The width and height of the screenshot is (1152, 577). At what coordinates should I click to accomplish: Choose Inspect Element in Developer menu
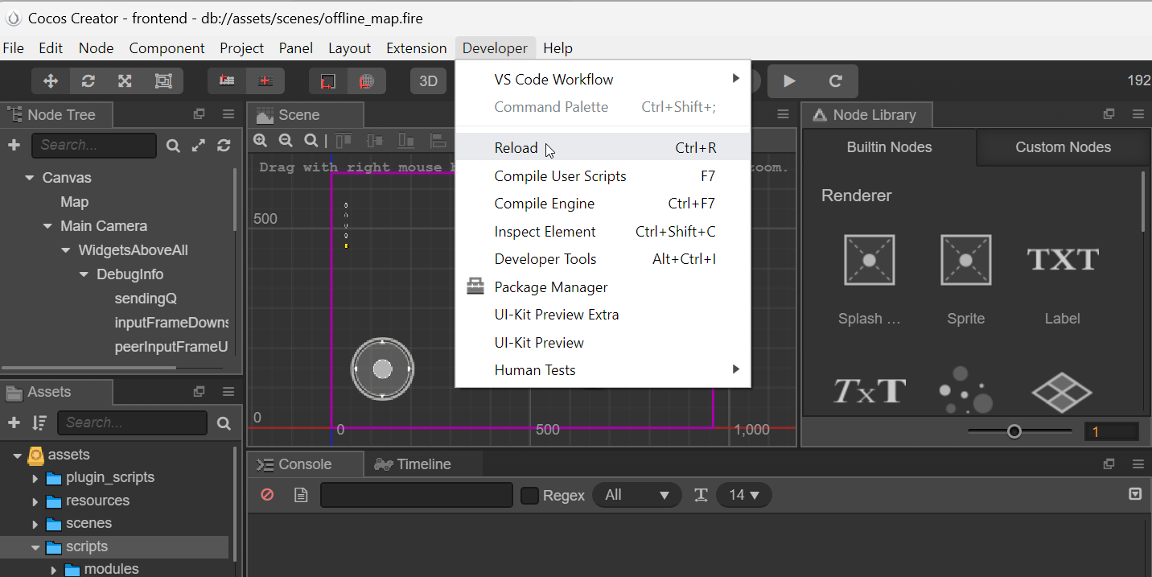603,231
